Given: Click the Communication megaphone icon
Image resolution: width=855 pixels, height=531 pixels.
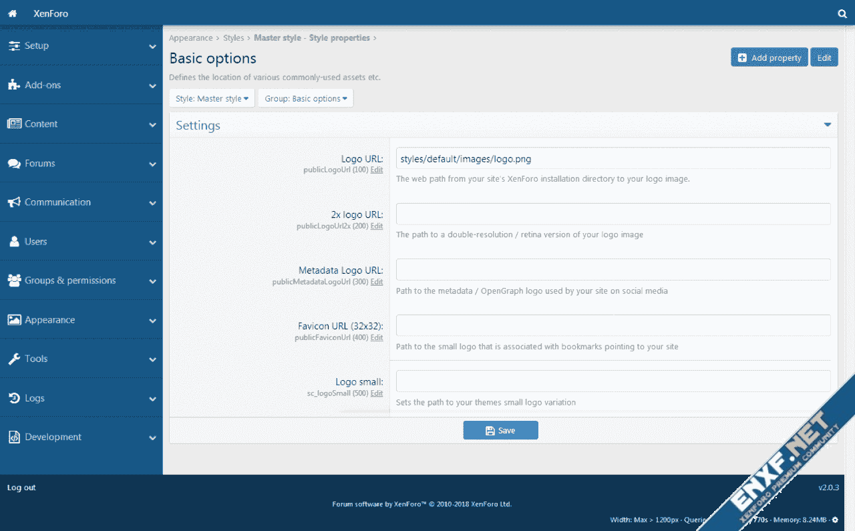Looking at the screenshot, I should click(13, 202).
